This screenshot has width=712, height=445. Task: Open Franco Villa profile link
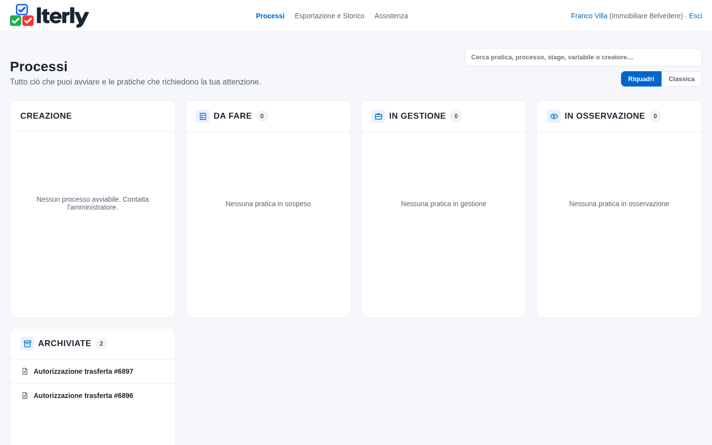tap(589, 16)
